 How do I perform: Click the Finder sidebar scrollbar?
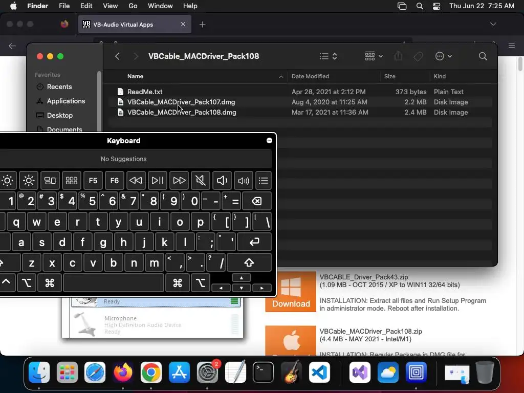pyautogui.click(x=99, y=101)
